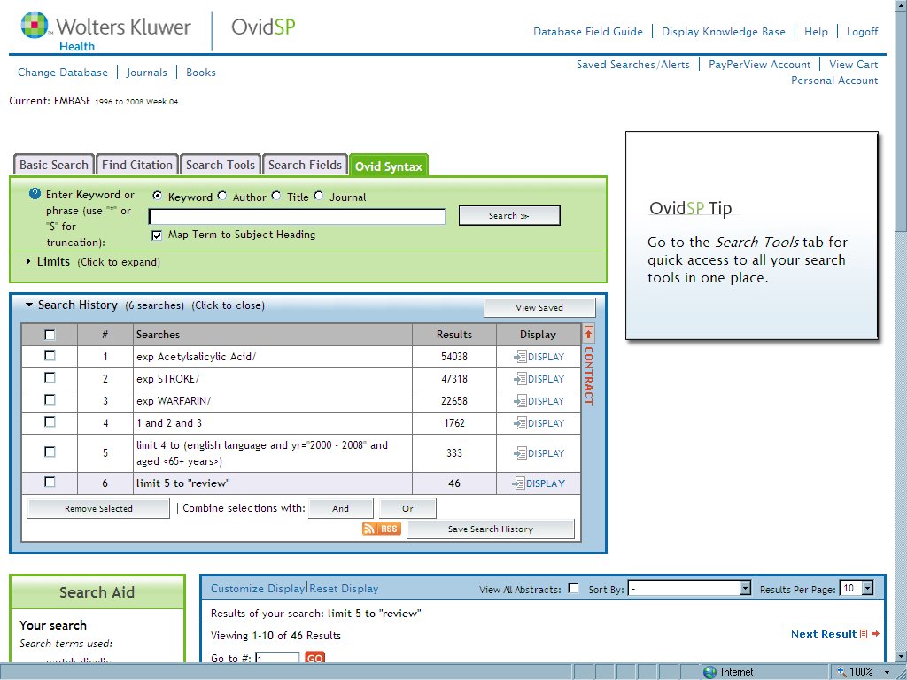Screen dimensions: 907x680
Task: Check the box for search 1
Action: (50, 356)
